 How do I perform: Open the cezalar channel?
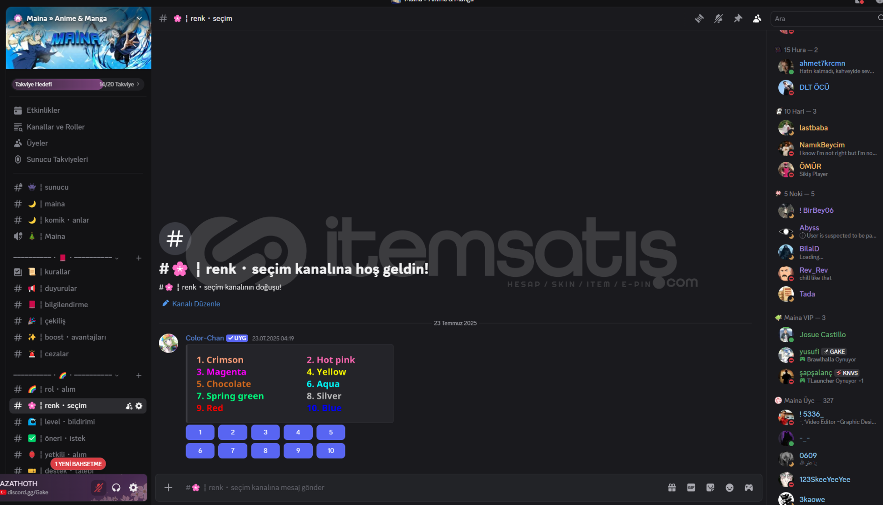78,354
